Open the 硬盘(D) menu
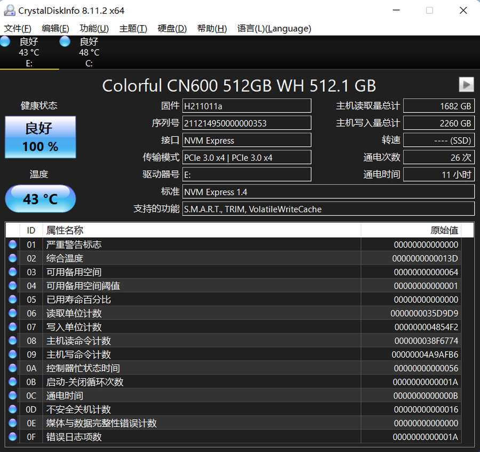The width and height of the screenshot is (480, 452). click(172, 28)
